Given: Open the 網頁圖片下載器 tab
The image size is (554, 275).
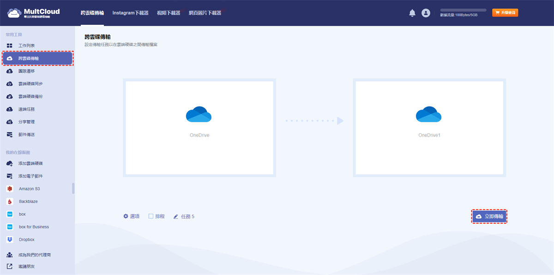Looking at the screenshot, I should 205,13.
